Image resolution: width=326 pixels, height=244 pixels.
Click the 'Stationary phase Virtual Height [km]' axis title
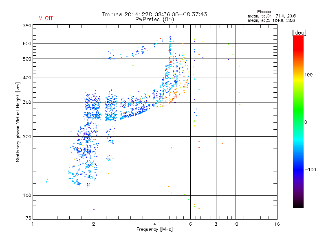tap(18, 122)
